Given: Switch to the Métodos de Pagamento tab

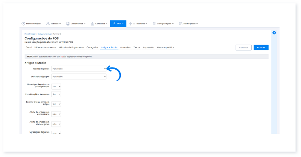Looking at the screenshot, I should pos(71,48).
